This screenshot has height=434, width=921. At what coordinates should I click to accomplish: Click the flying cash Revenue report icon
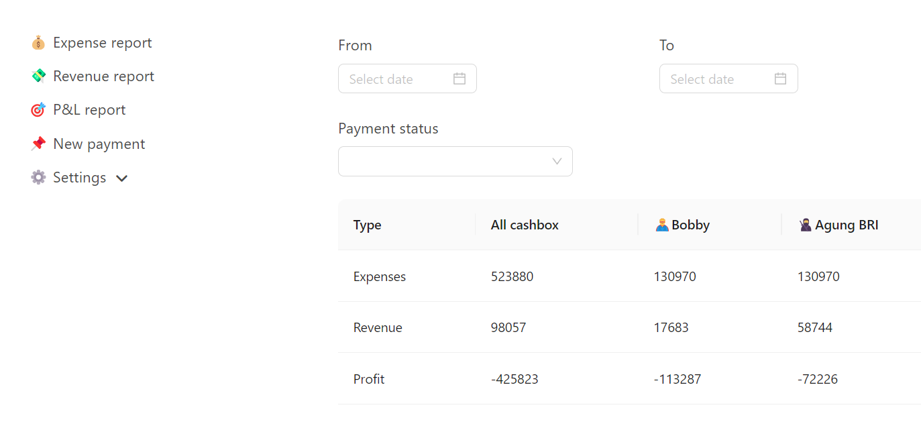pos(38,76)
